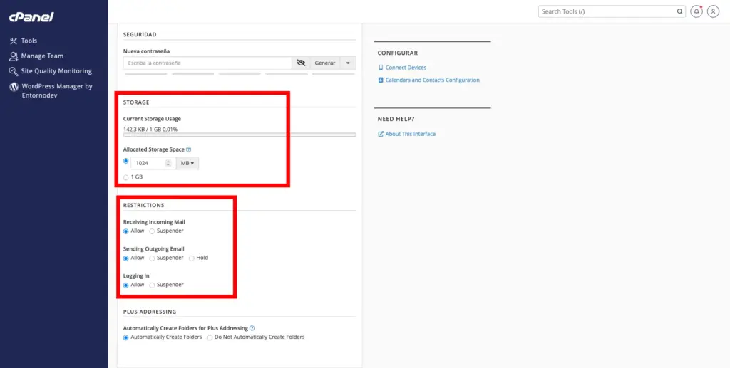Select Hold for Sending Outgoing Email
The width and height of the screenshot is (730, 368).
[192, 258]
